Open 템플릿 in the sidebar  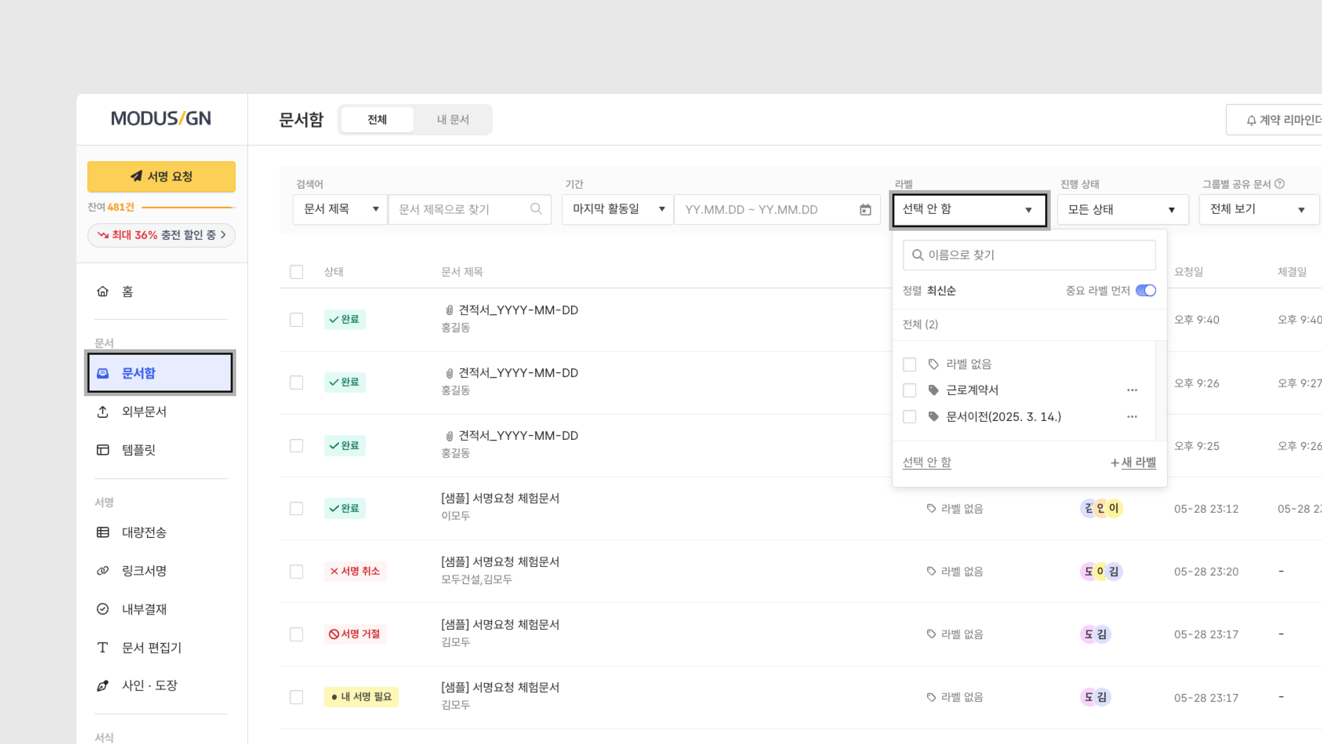(138, 450)
